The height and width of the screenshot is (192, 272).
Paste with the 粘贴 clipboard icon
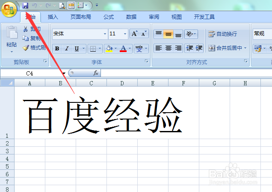coord(12,32)
